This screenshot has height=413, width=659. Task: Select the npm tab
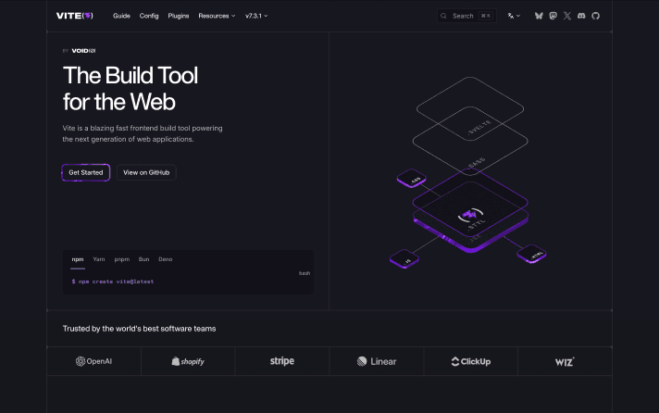[x=78, y=259]
